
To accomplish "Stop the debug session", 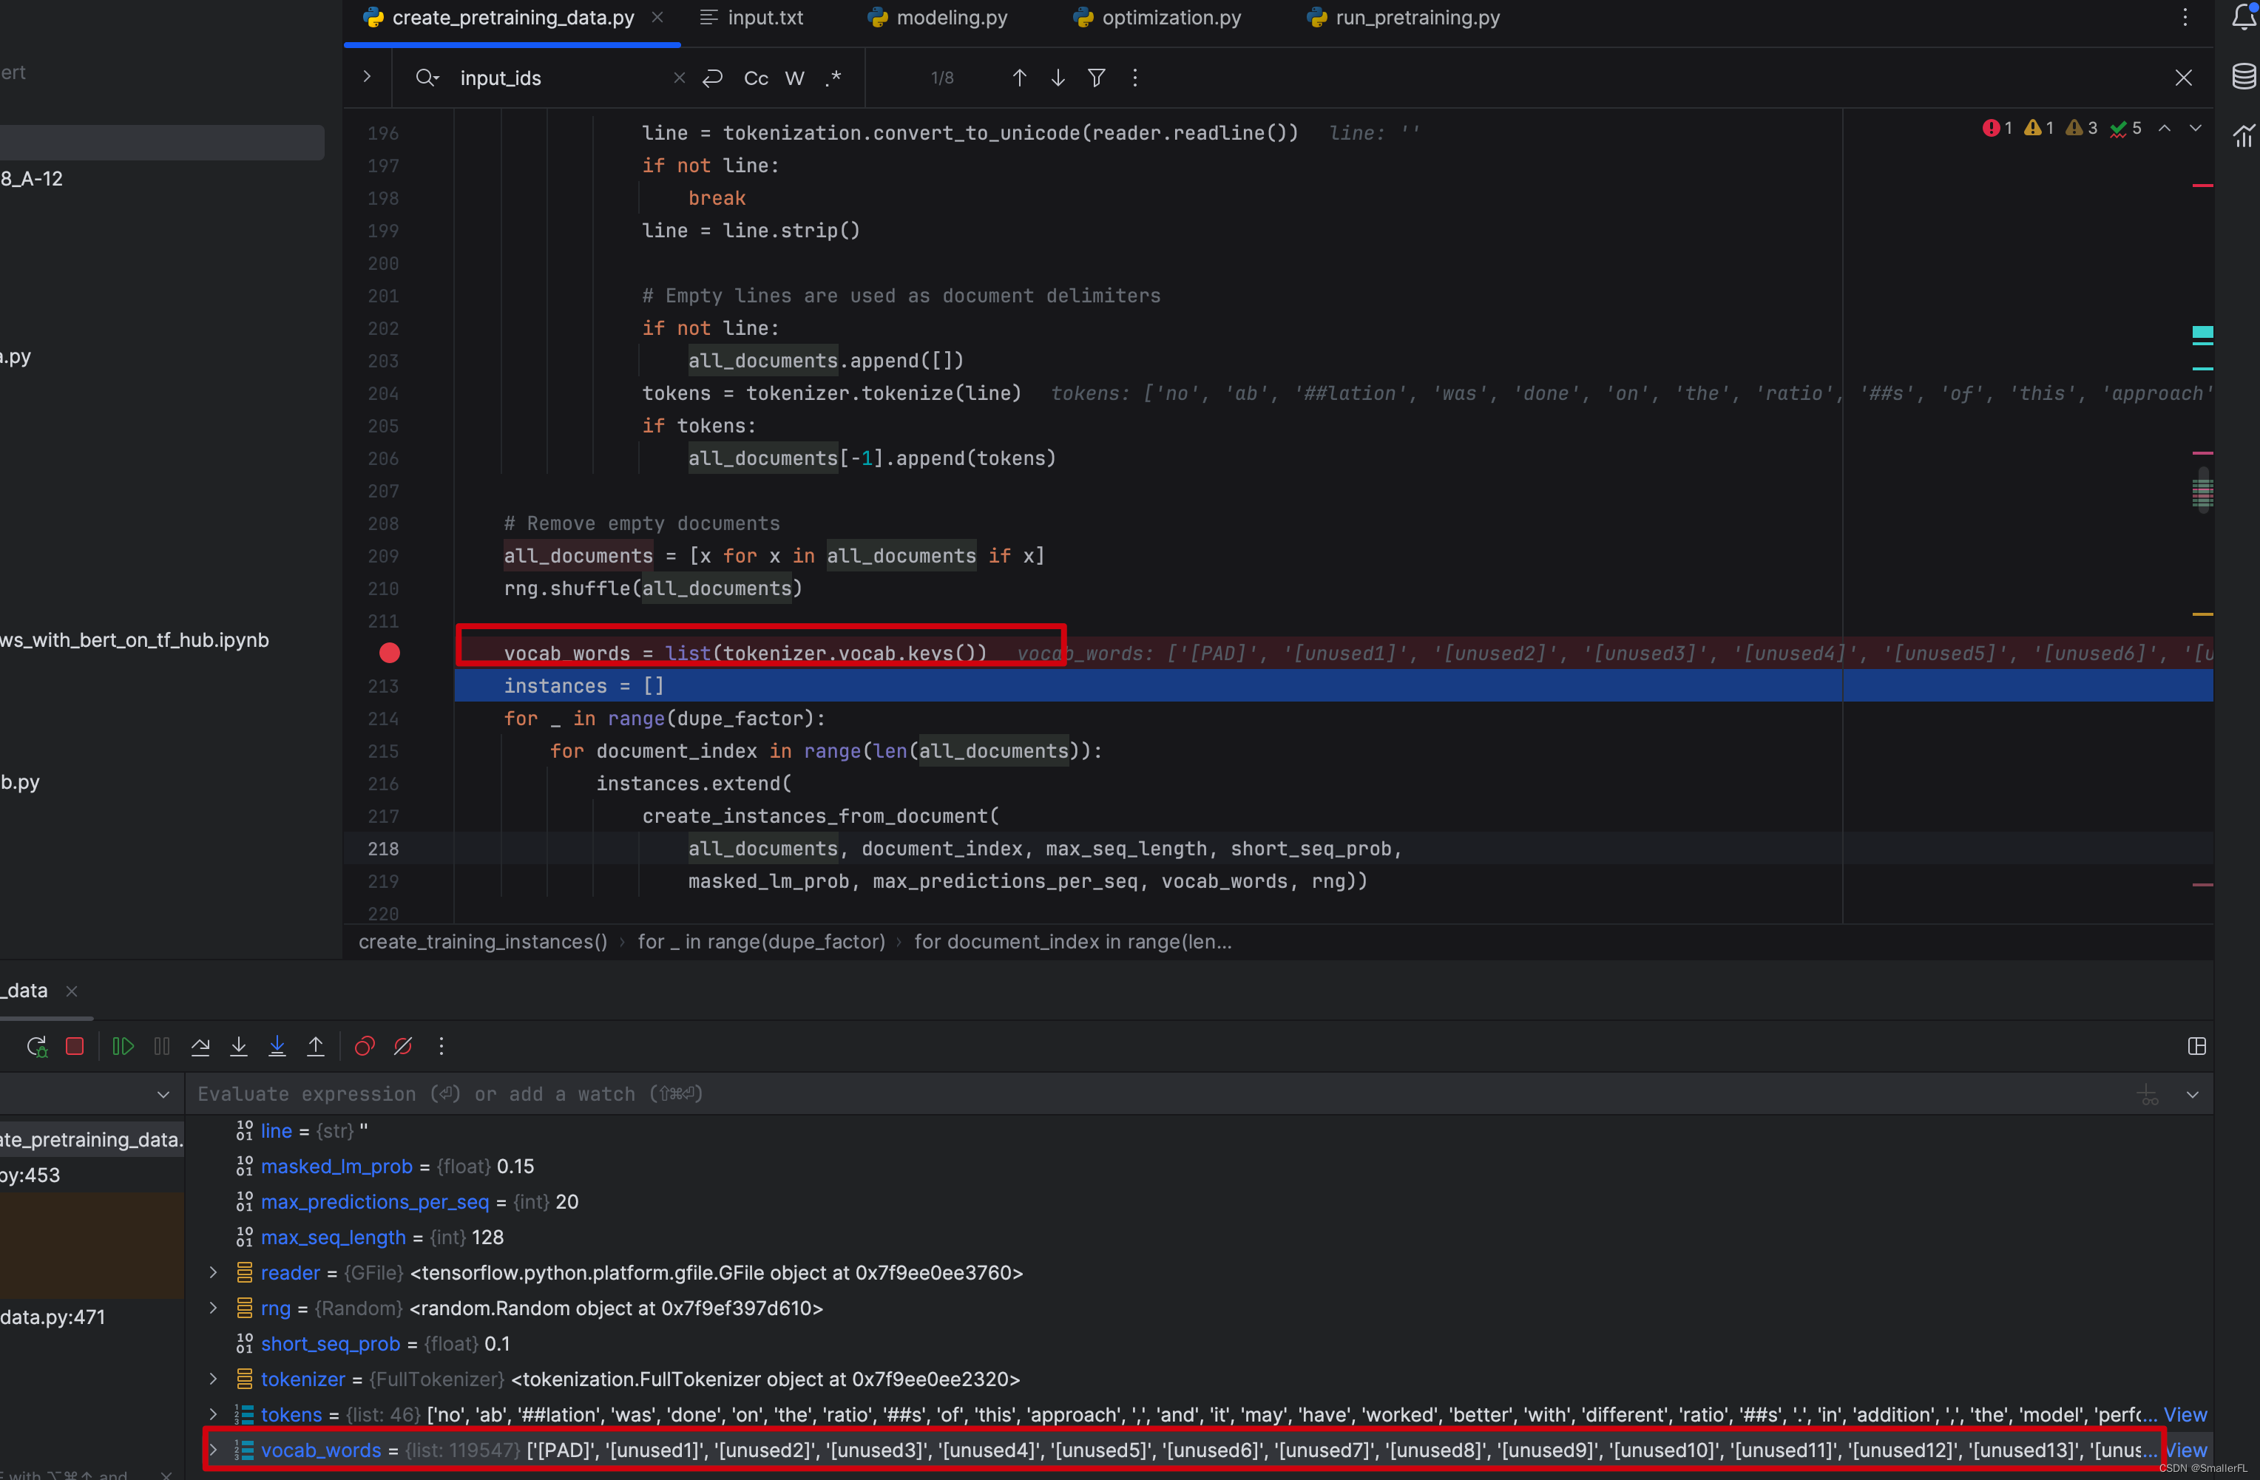I will point(75,1046).
